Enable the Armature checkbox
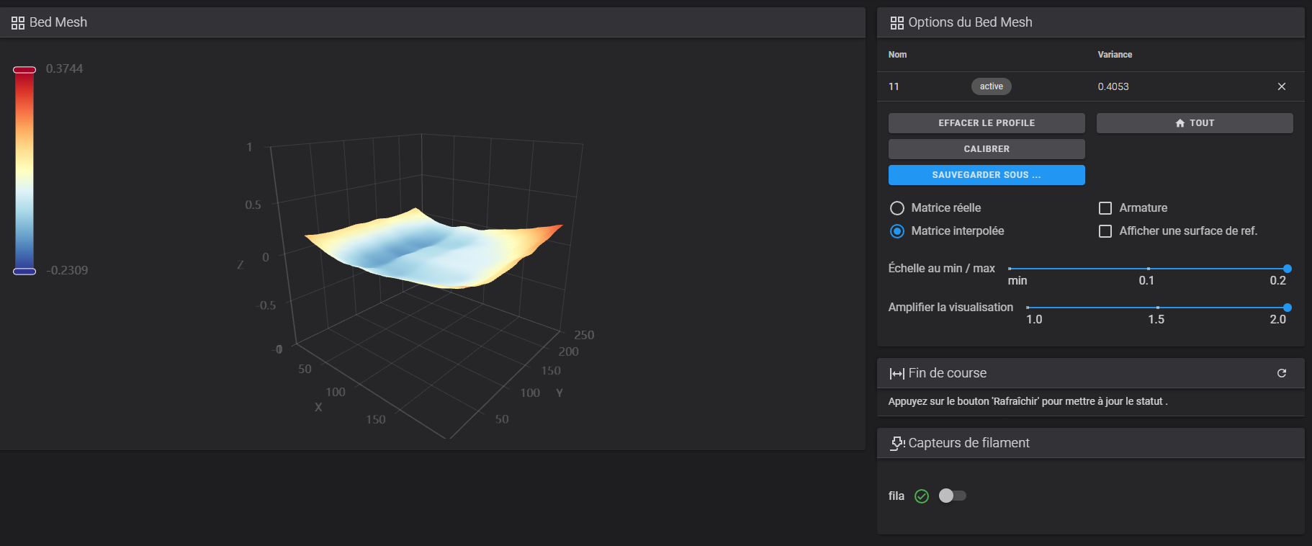Screen dimensions: 1312x546 [x=1105, y=208]
